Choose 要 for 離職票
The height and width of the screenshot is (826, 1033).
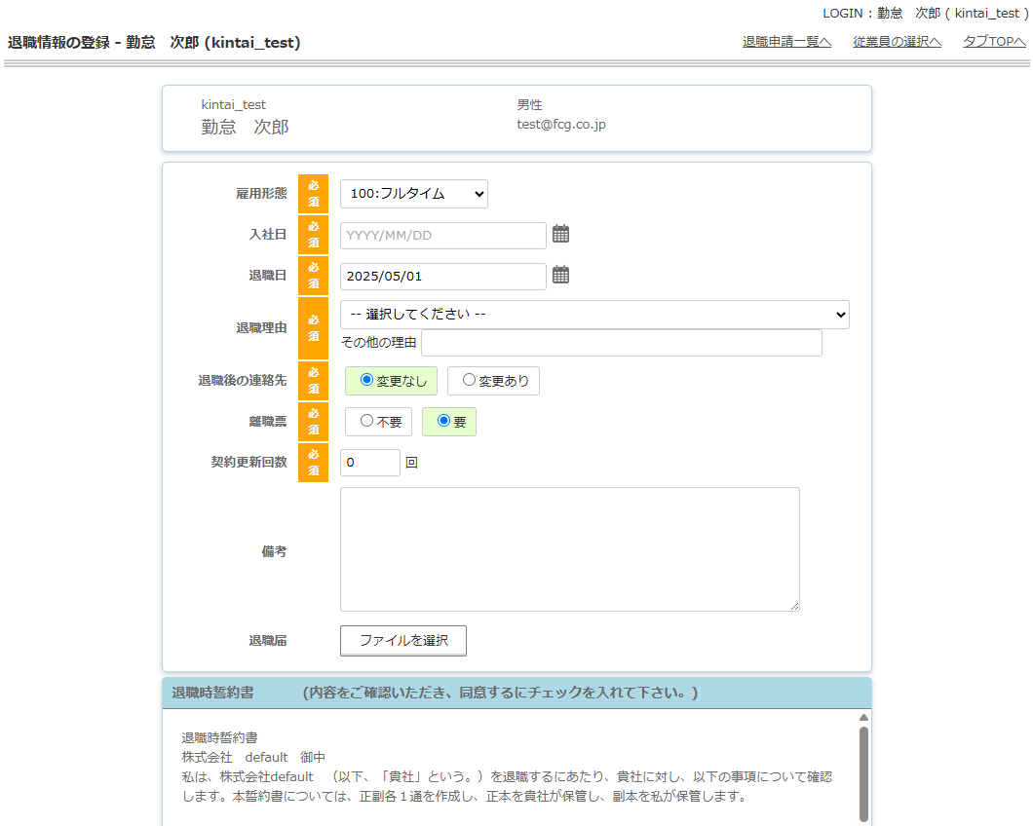(444, 422)
